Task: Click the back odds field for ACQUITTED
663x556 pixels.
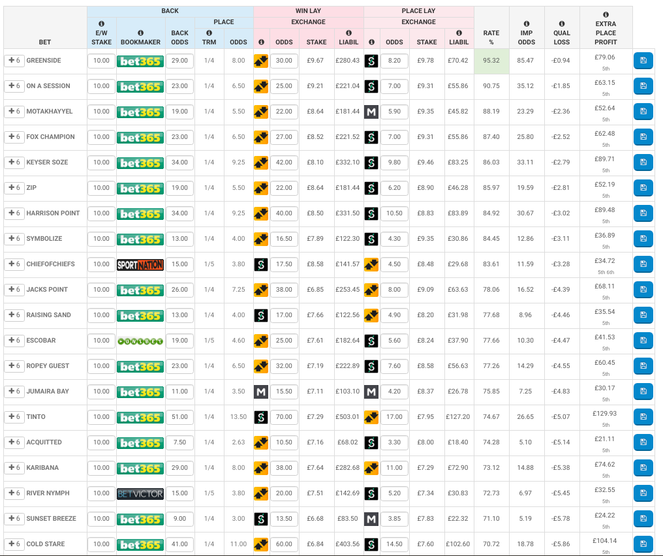Action: 179,442
